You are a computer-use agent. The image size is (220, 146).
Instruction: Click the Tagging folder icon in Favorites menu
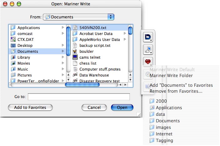[x=152, y=140]
